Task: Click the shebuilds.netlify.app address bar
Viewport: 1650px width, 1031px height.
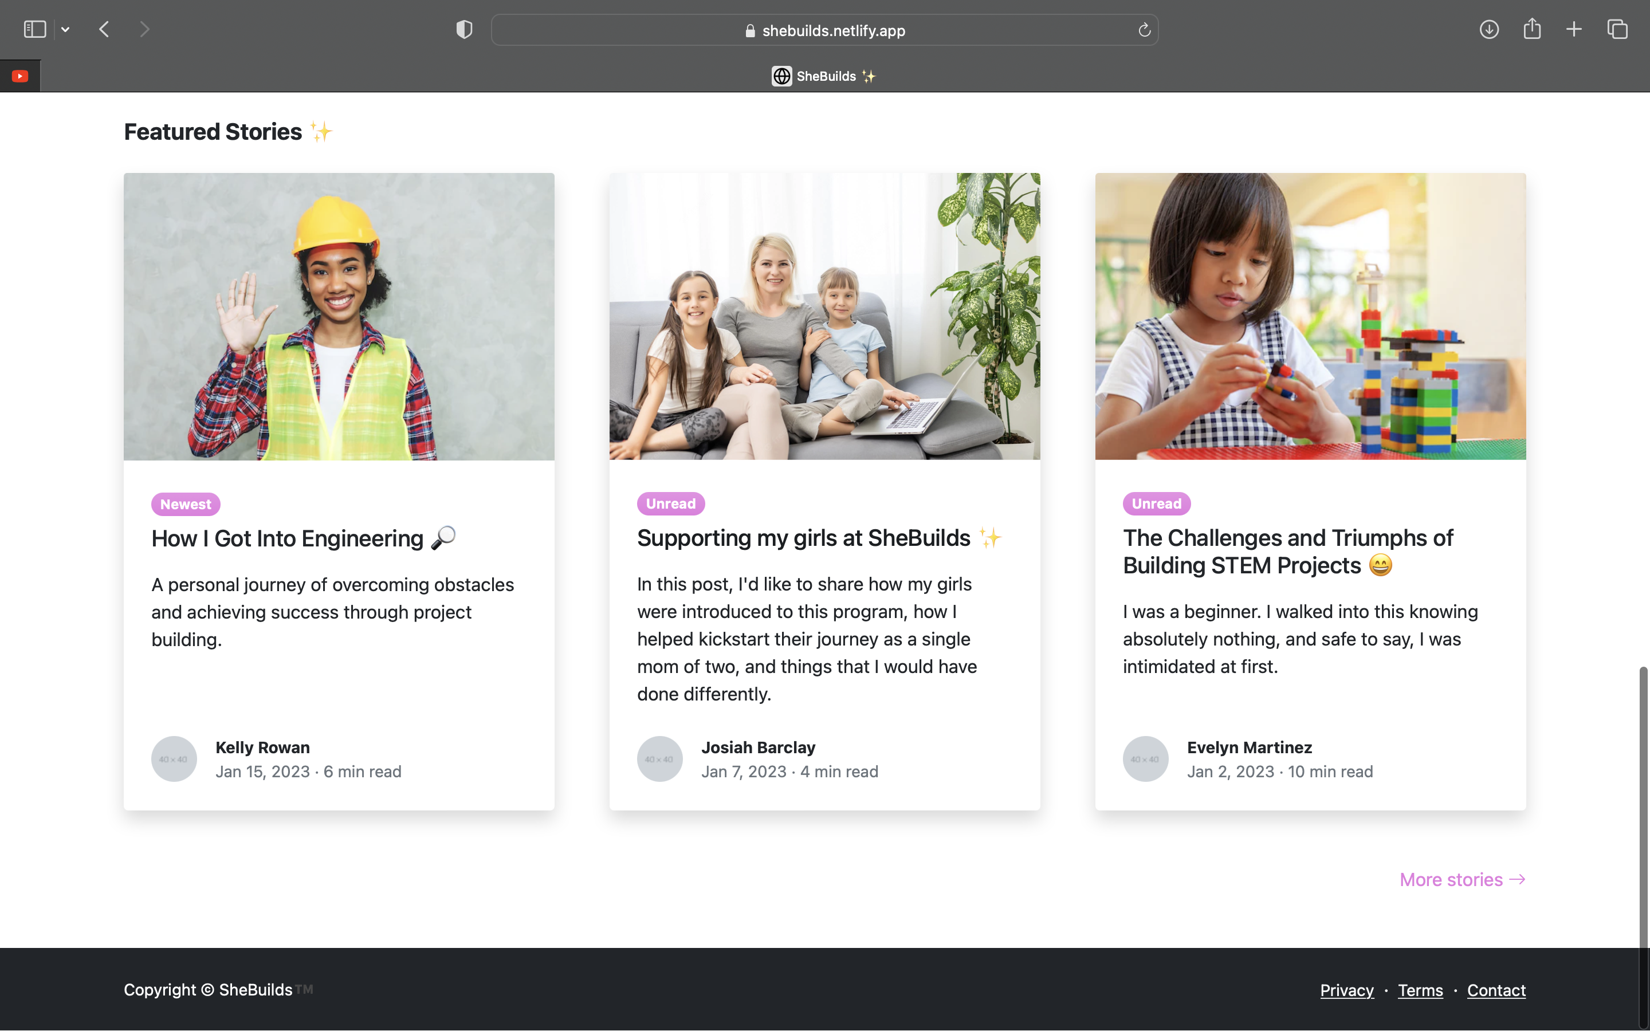Action: point(832,31)
